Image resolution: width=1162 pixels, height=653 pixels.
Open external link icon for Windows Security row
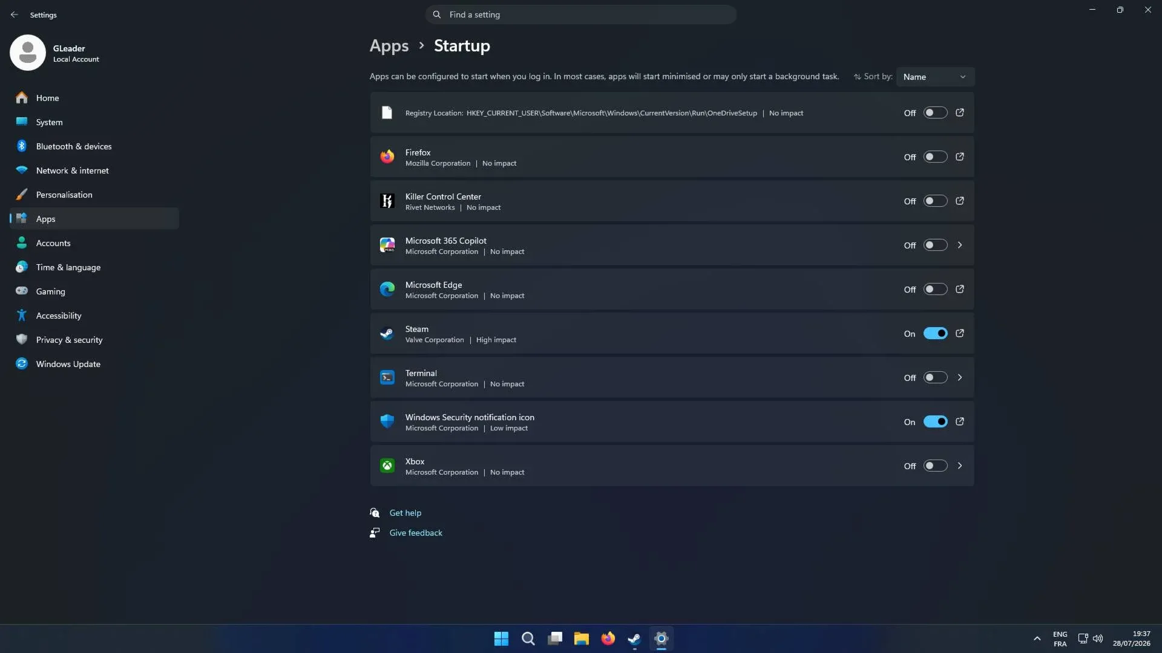click(960, 422)
